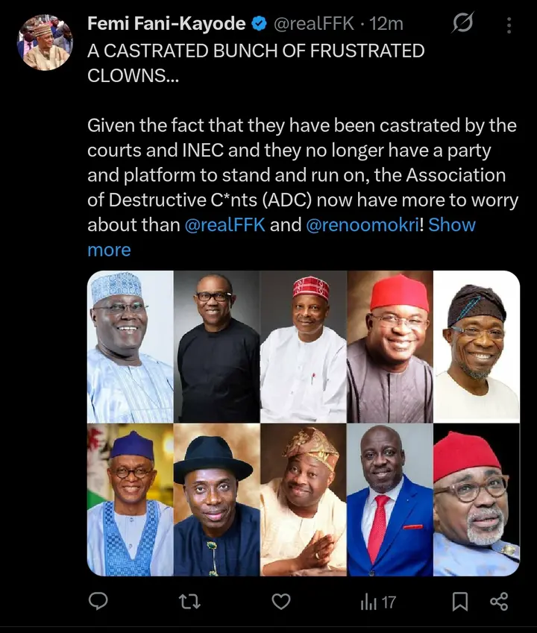The width and height of the screenshot is (537, 633).
Task: Tap the Grok slashed-circle icon
Action: (462, 25)
